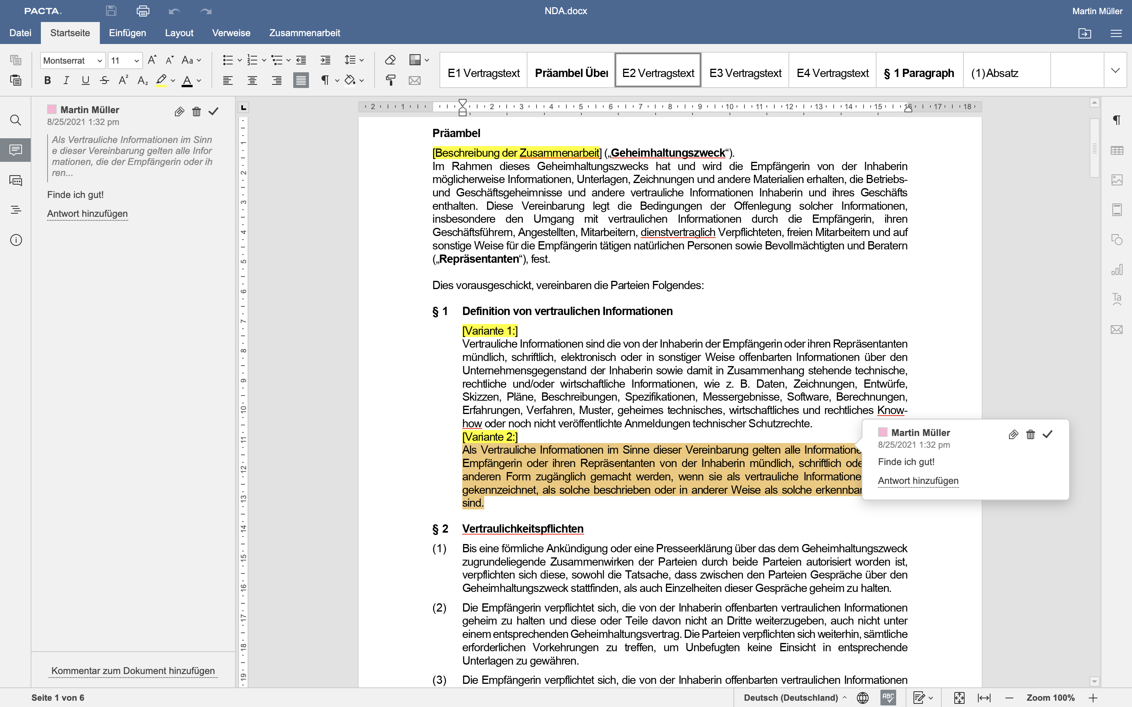Open image settings in right sidebar
This screenshot has width=1132, height=707.
coord(1117,180)
